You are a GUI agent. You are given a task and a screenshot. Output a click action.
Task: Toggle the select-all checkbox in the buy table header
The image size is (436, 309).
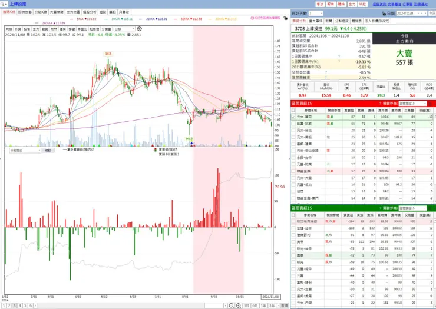coord(293,110)
